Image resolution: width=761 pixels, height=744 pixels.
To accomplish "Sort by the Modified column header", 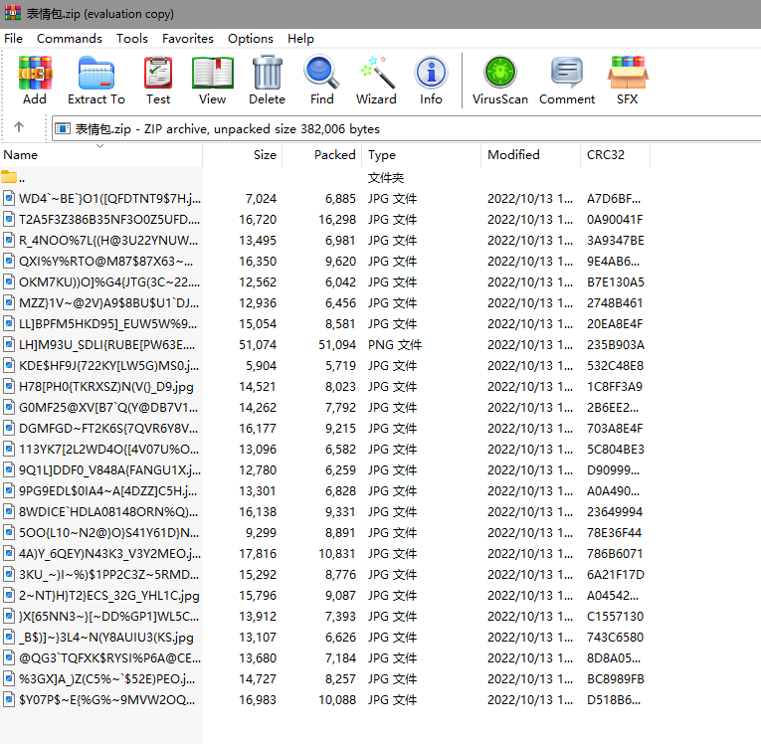I will 530,155.
